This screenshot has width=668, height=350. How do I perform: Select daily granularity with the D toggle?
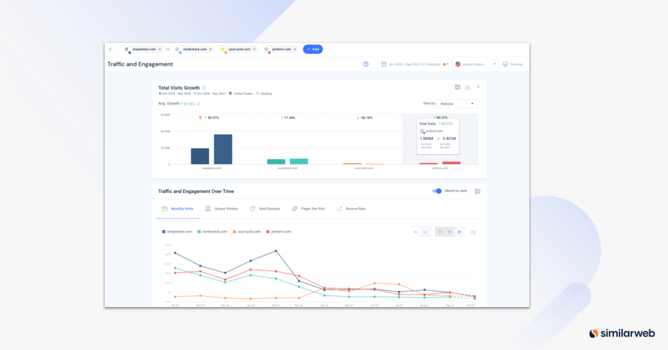pos(440,231)
